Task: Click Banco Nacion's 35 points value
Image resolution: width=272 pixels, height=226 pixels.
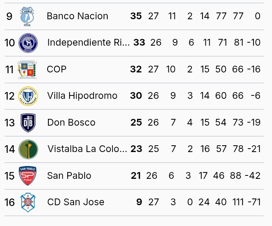Action: coord(136,16)
